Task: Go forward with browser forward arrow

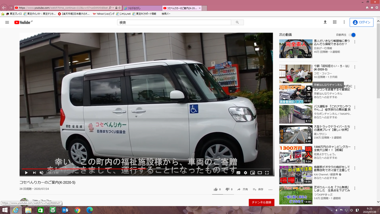Action: 11,8
